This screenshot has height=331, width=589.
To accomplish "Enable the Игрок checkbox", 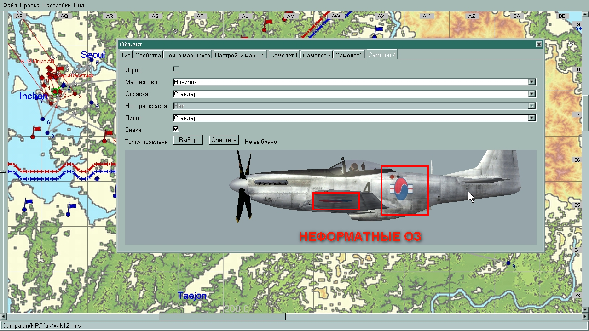I will point(176,69).
